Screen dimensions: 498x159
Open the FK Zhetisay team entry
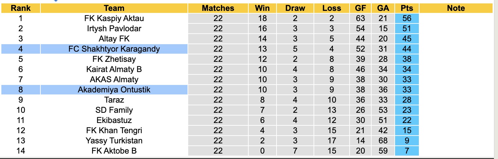coord(114,59)
